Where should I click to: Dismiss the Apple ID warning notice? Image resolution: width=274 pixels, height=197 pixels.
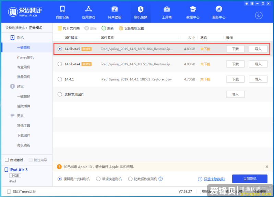(267, 167)
